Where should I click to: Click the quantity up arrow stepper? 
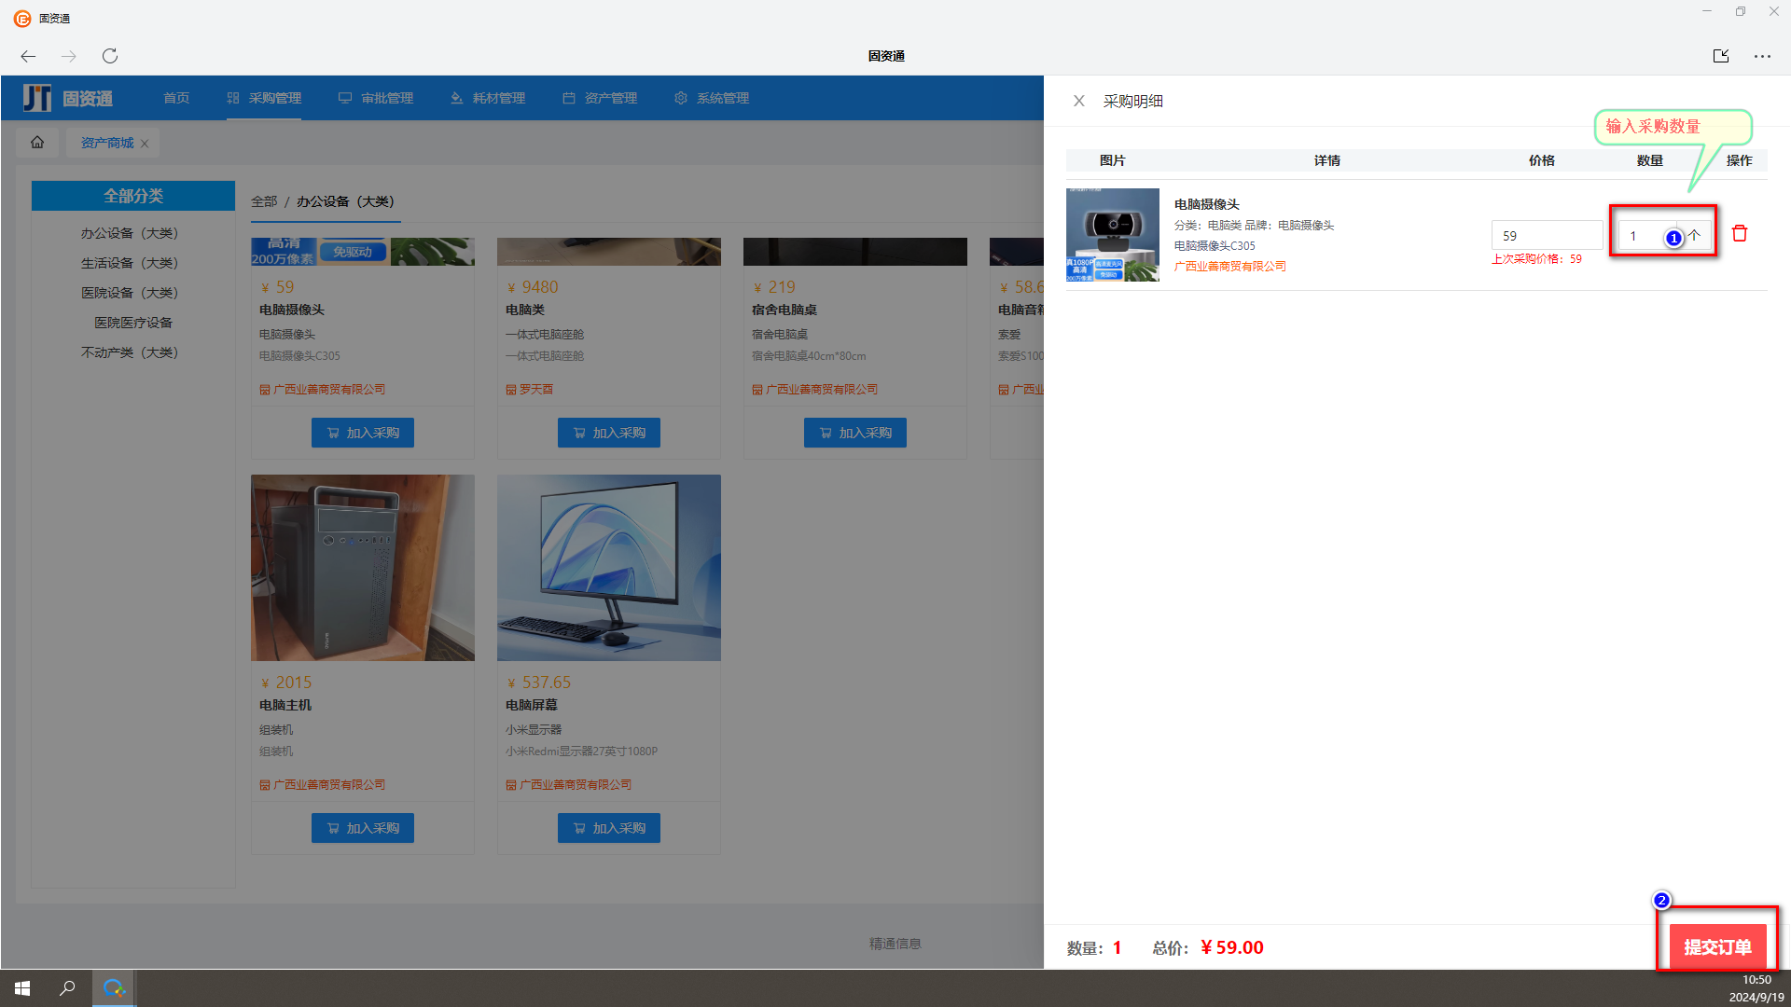(x=1695, y=236)
